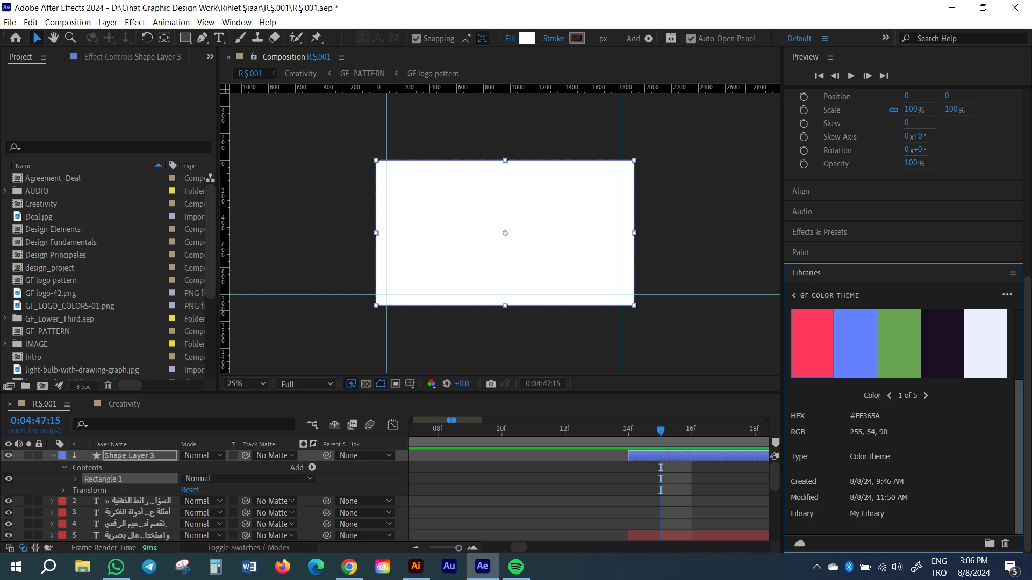The width and height of the screenshot is (1032, 580).
Task: Select the Horizontal Type tool
Action: point(219,38)
